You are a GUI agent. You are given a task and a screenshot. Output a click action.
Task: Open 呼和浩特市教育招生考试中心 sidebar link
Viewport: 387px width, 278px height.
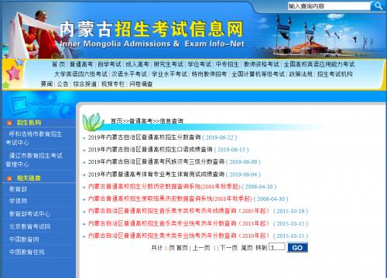(x=34, y=138)
